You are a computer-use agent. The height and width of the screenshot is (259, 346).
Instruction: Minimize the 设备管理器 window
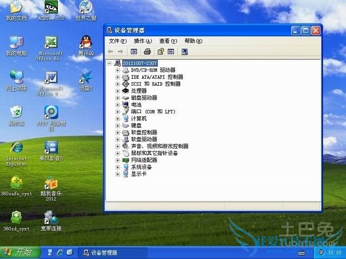pos(296,31)
